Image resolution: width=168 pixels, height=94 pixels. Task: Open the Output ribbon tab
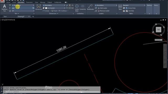(x=50, y=2)
